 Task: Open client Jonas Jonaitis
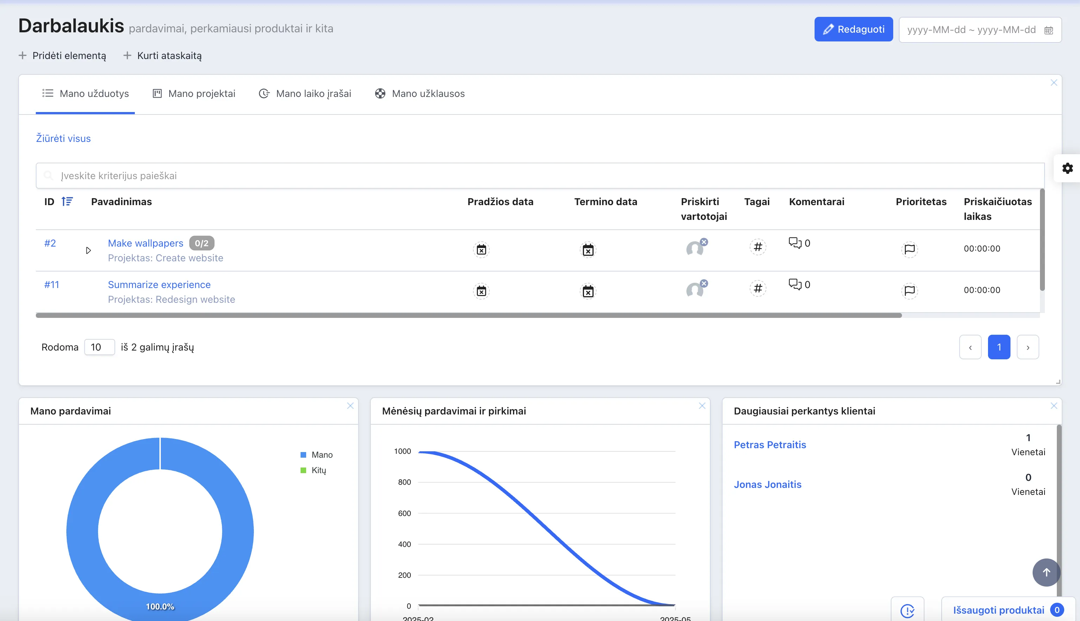click(x=767, y=484)
